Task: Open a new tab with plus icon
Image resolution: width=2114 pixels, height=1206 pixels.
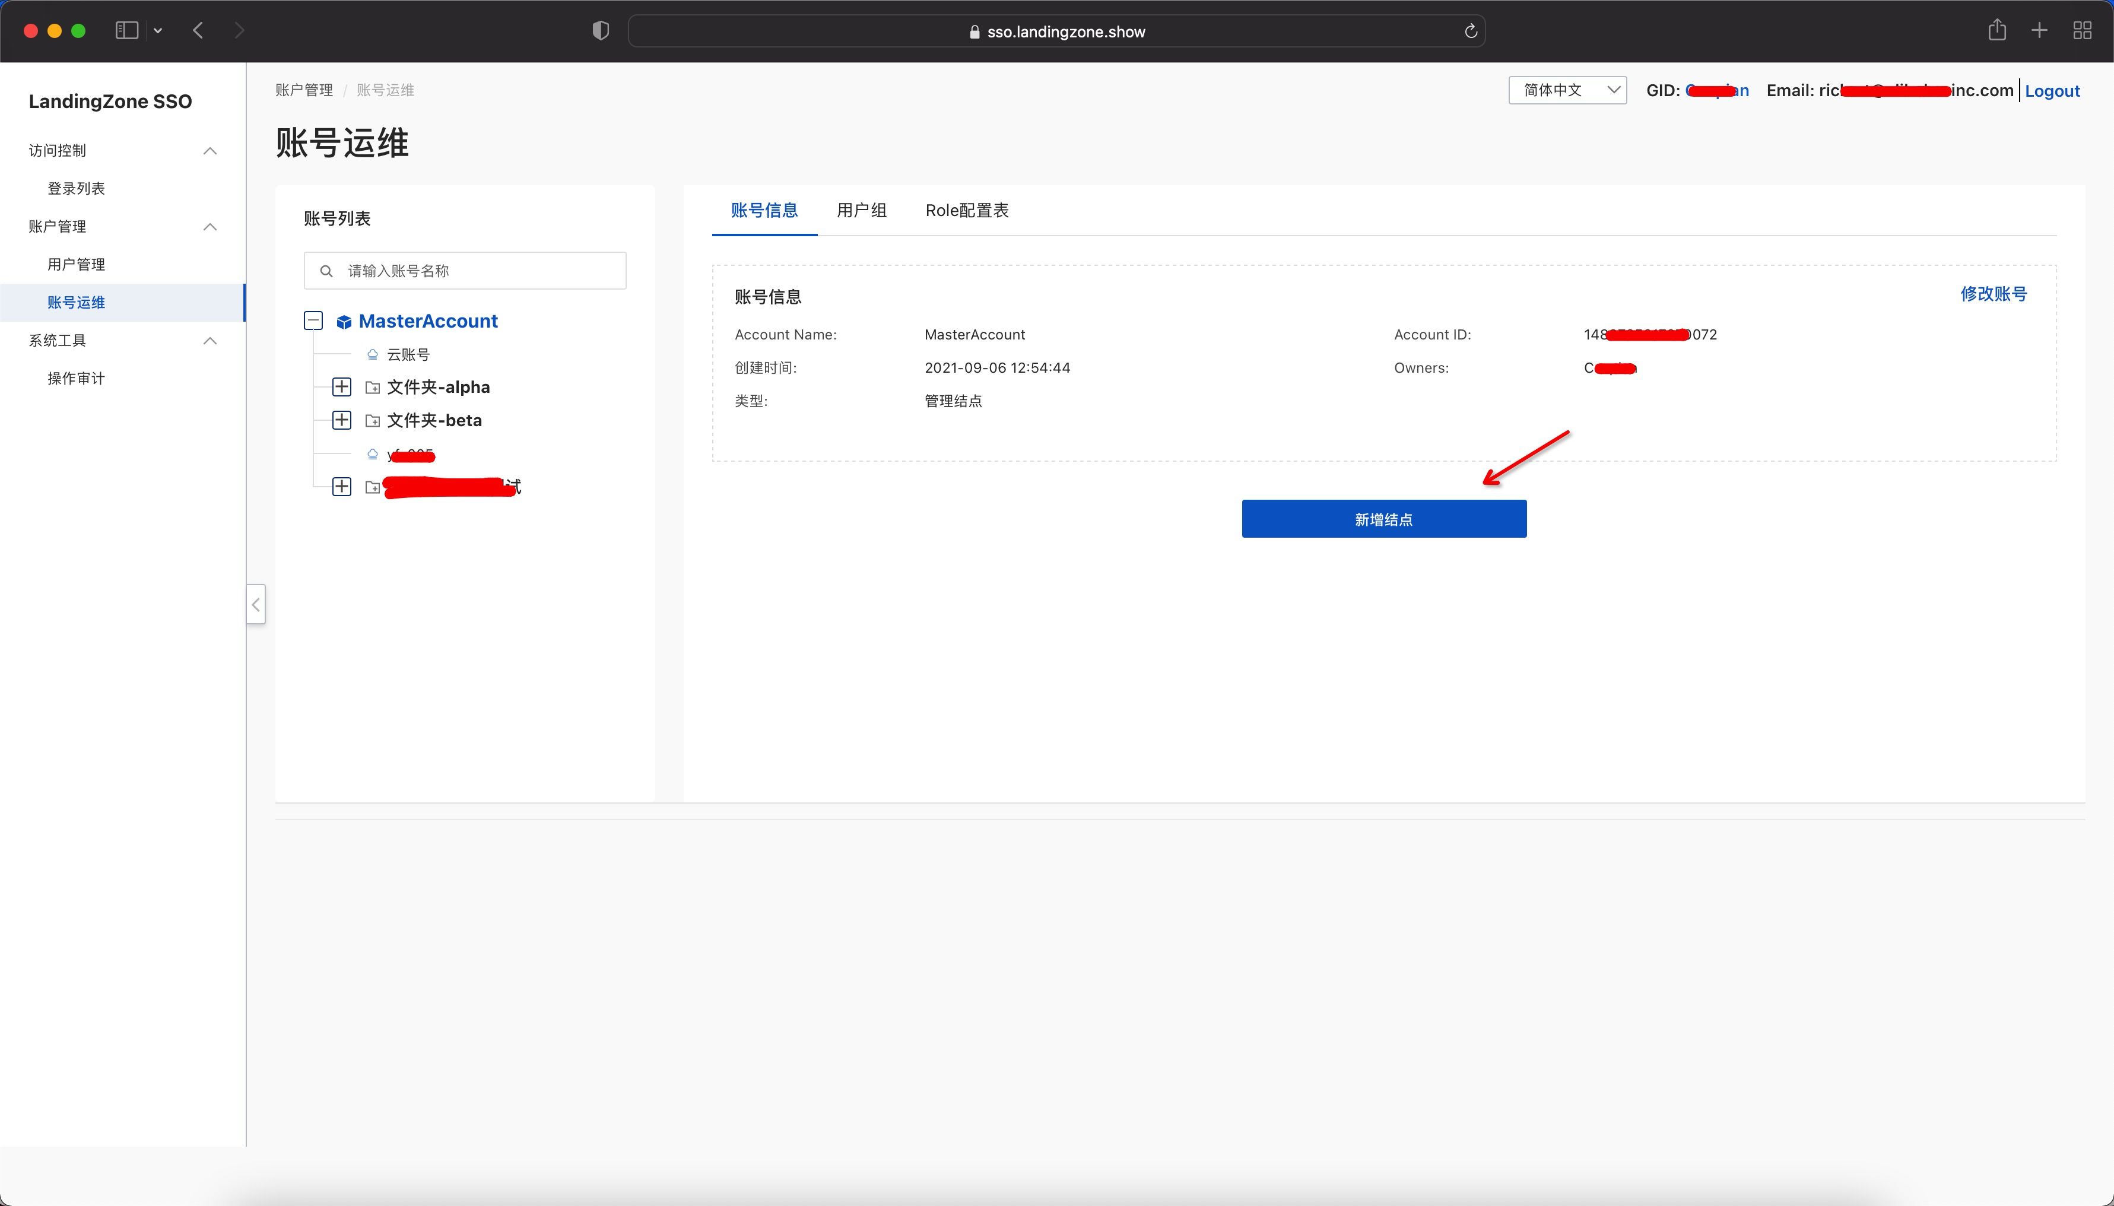Action: point(2039,31)
